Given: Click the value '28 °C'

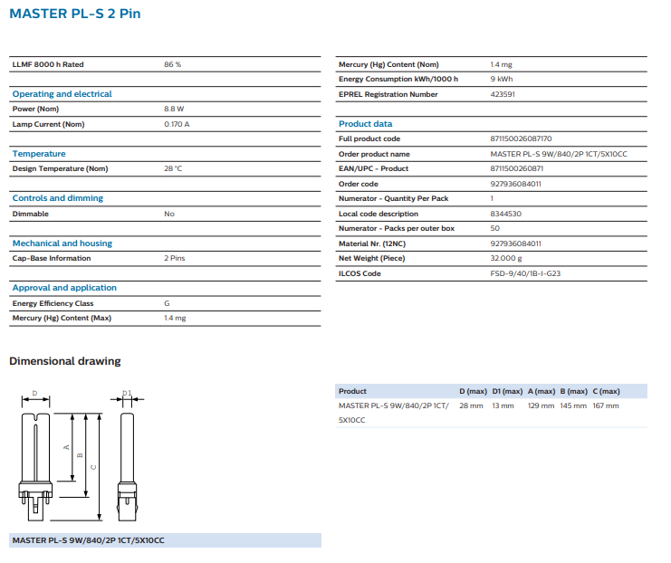Looking at the screenshot, I should pyautogui.click(x=173, y=169).
